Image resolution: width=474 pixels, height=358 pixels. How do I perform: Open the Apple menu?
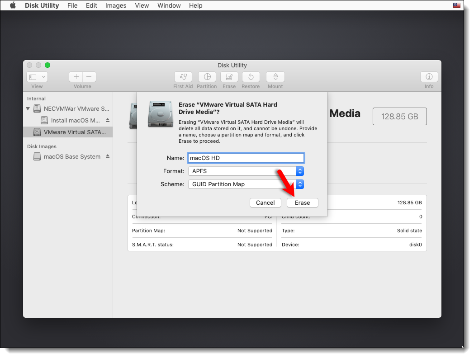point(13,5)
